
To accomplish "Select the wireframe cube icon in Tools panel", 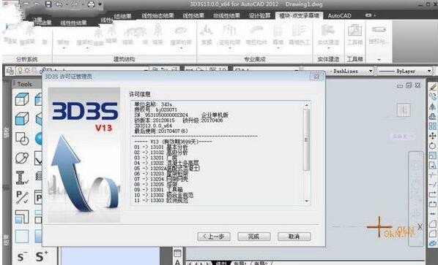I will (22, 99).
